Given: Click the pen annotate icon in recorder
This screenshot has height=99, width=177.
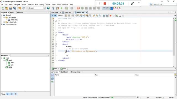Looking at the screenshot, I should pos(132,4).
